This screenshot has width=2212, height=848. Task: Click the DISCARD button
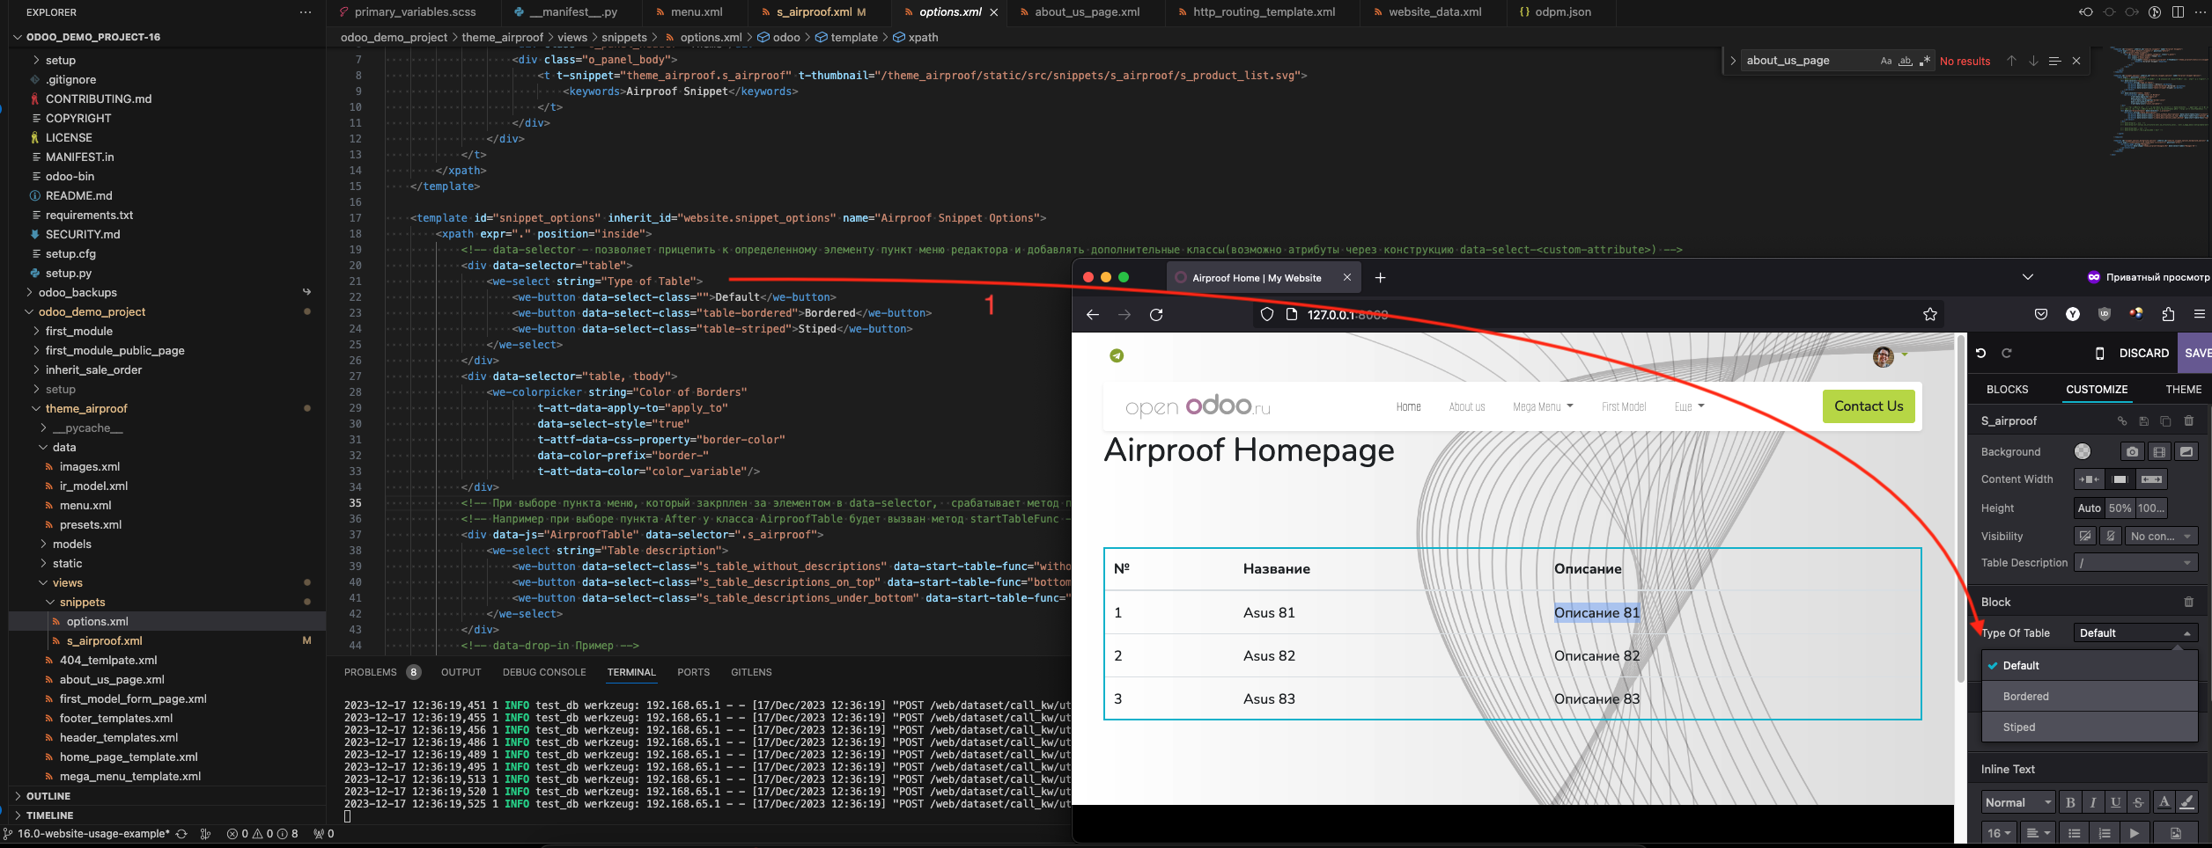tap(2143, 353)
